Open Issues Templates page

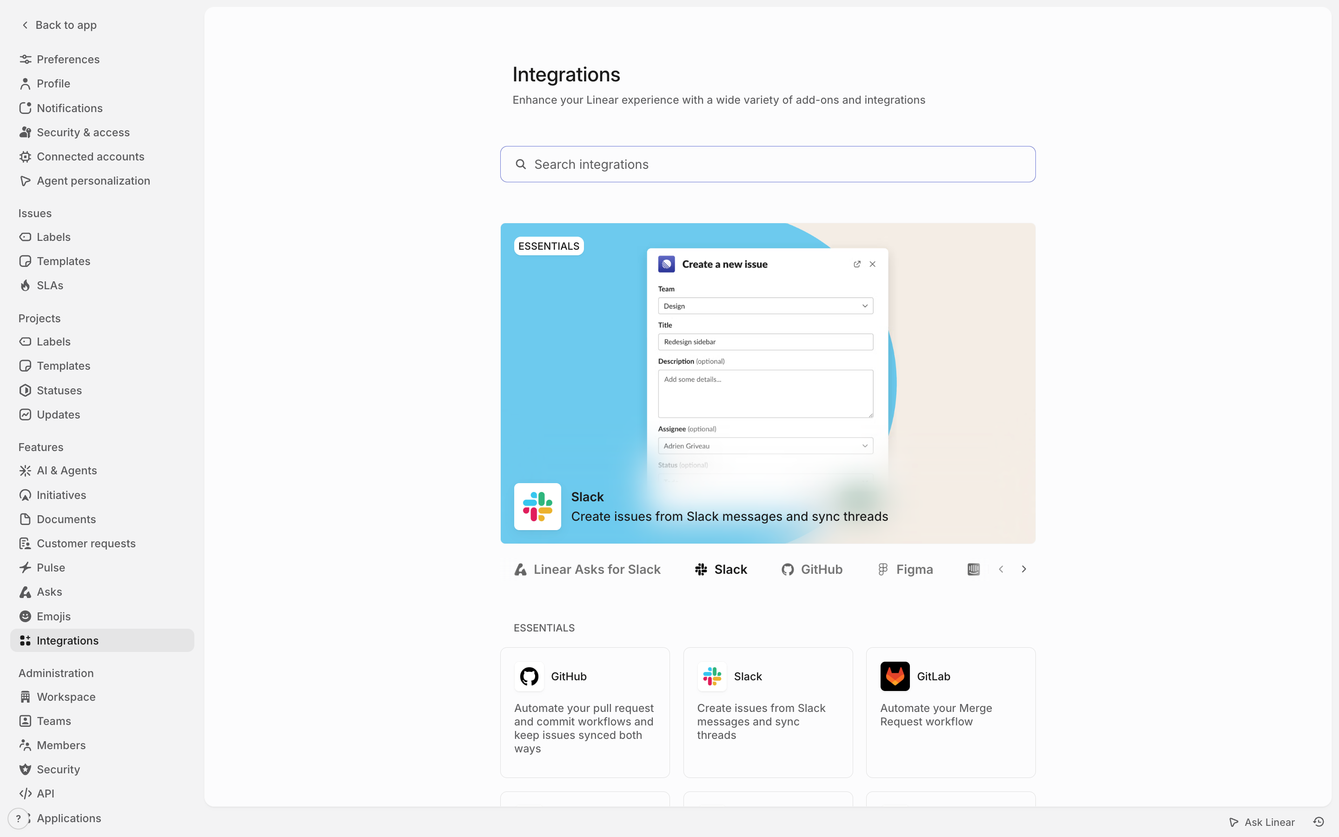tap(102, 261)
